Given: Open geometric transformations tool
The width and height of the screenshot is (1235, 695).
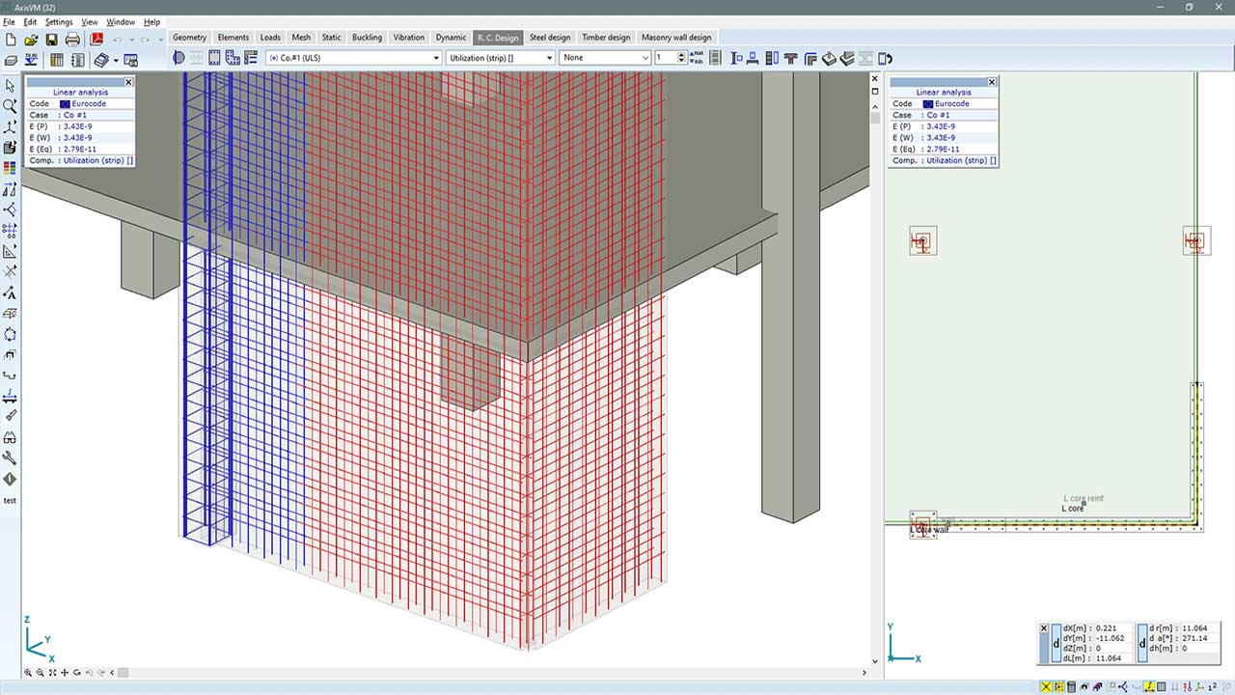Looking at the screenshot, I should (x=11, y=189).
